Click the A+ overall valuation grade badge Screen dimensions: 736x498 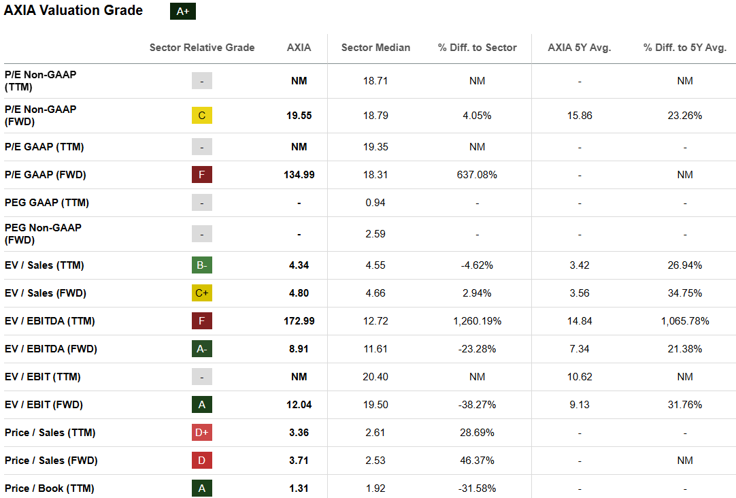click(x=182, y=12)
